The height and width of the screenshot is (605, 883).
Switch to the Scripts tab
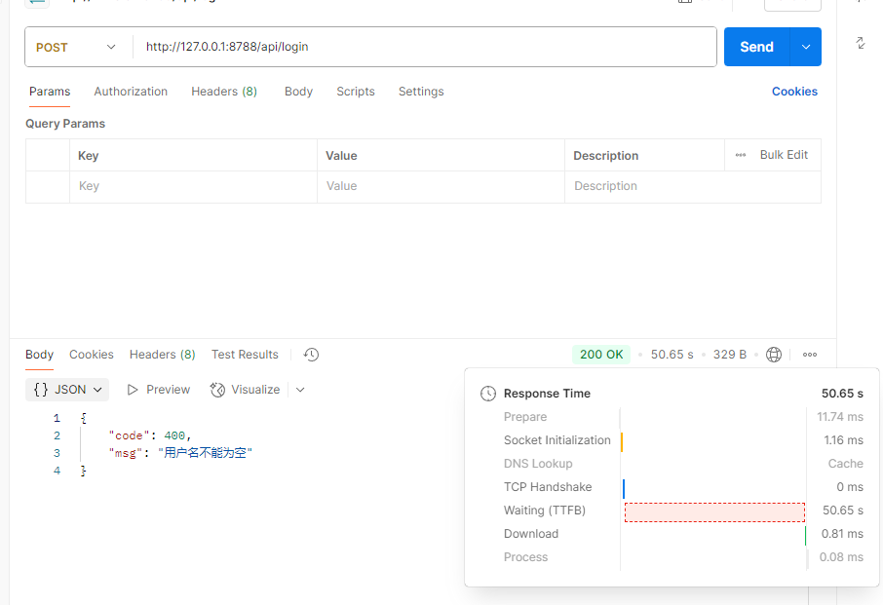click(x=356, y=92)
